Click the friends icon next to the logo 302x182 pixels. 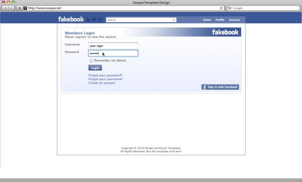89,20
